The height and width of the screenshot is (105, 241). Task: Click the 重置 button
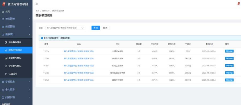(x=105, y=28)
